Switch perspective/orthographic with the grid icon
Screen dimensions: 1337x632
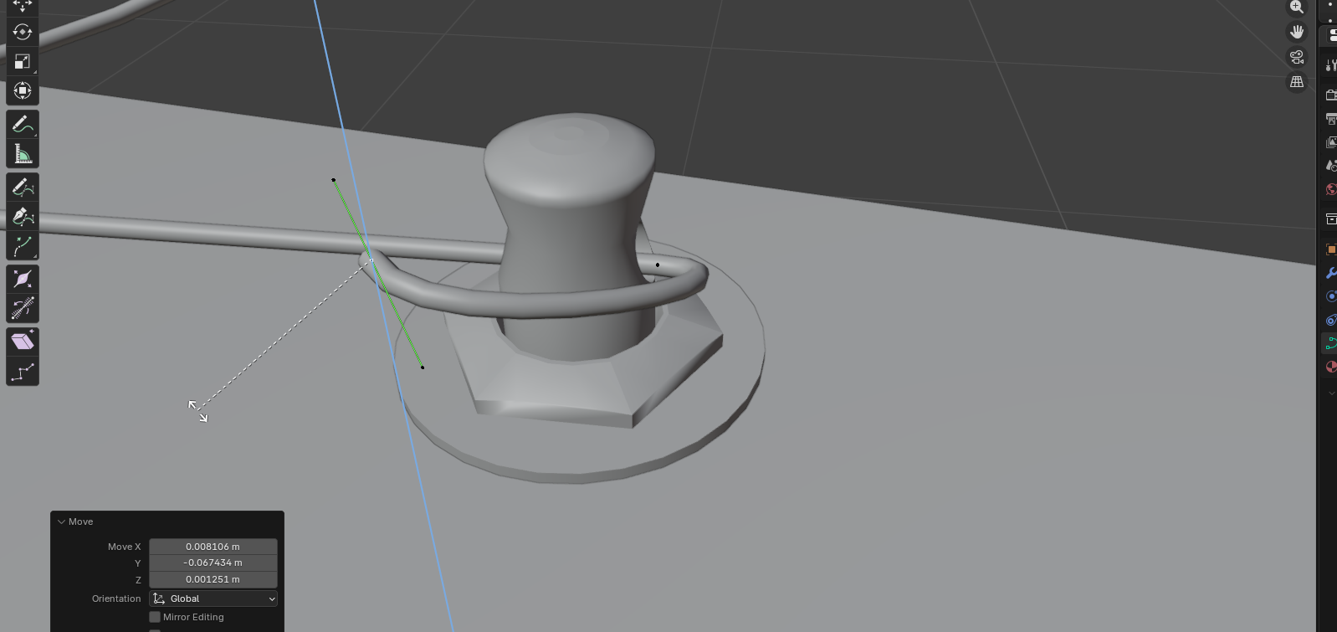coord(1297,82)
